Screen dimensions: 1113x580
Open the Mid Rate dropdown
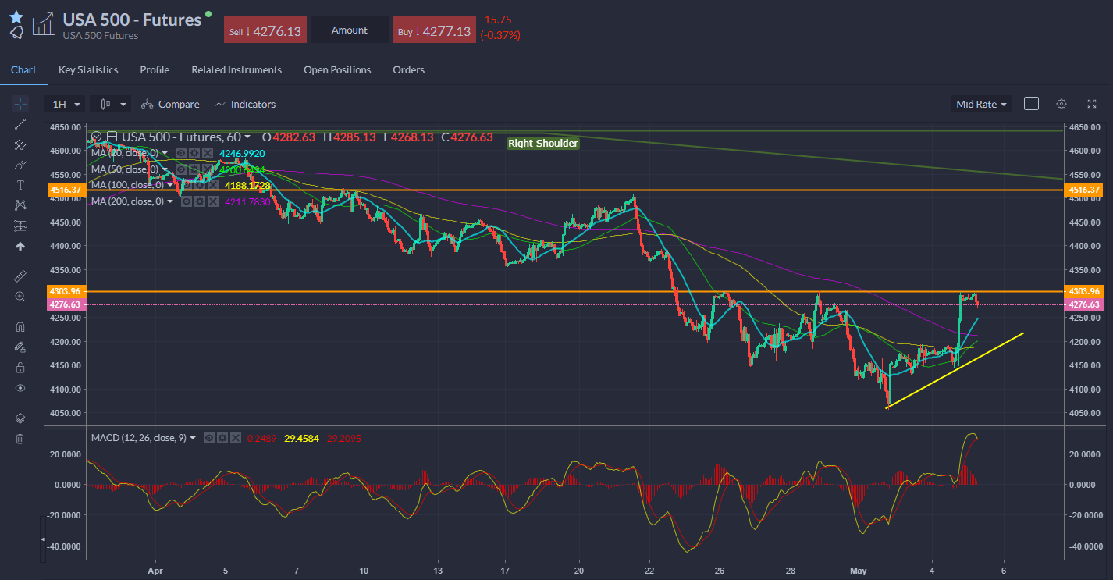981,104
